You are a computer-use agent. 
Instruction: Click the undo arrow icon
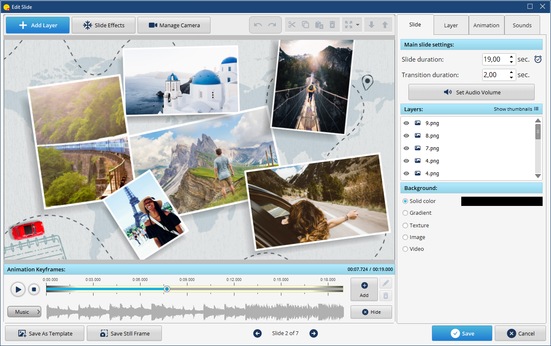click(x=258, y=25)
